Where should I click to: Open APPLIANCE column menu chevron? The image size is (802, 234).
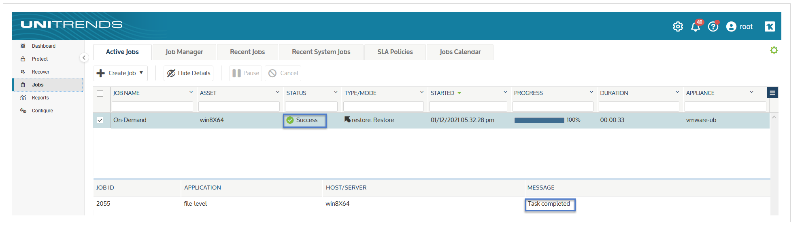pyautogui.click(x=752, y=92)
